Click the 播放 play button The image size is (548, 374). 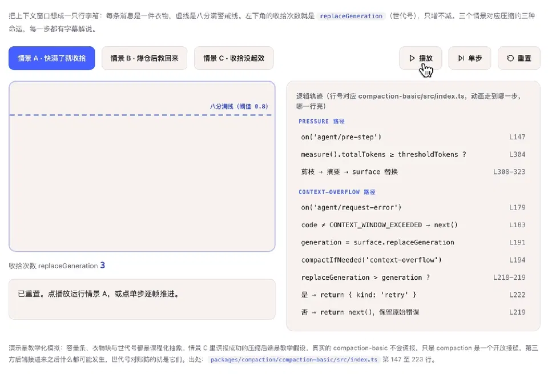click(421, 58)
